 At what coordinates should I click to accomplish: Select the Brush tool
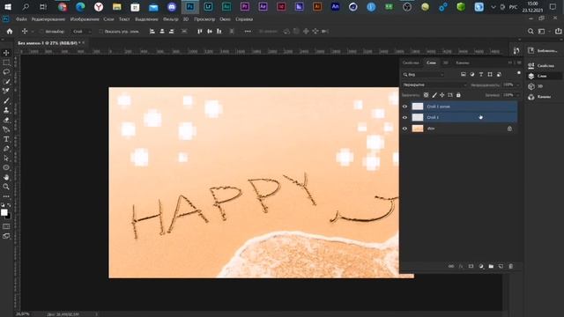pyautogui.click(x=6, y=101)
